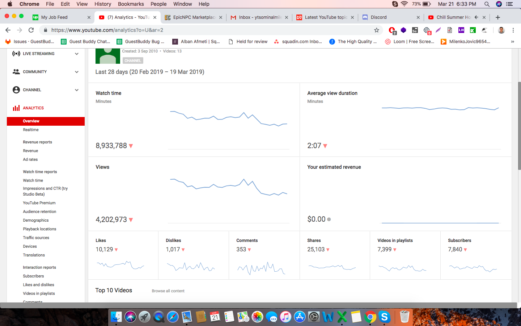Viewport: 521px width, 326px height.
Task: Click the browser back arrow
Action: (x=8, y=30)
